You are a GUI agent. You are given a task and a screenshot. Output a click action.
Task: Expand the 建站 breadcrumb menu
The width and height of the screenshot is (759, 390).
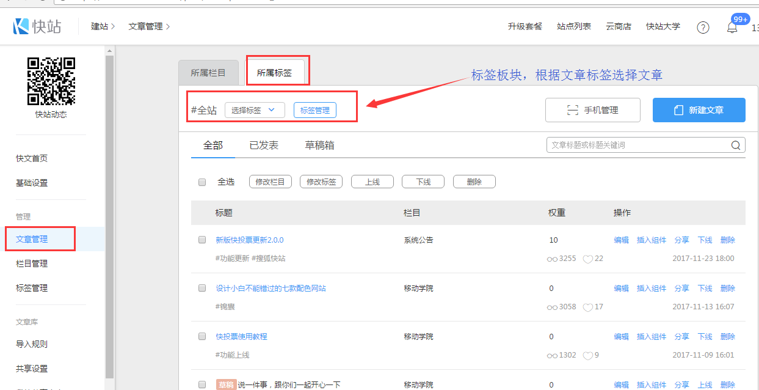click(x=103, y=26)
